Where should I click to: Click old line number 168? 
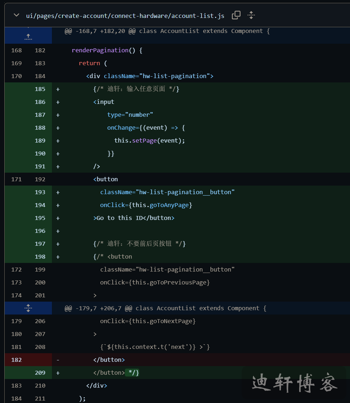(16, 51)
